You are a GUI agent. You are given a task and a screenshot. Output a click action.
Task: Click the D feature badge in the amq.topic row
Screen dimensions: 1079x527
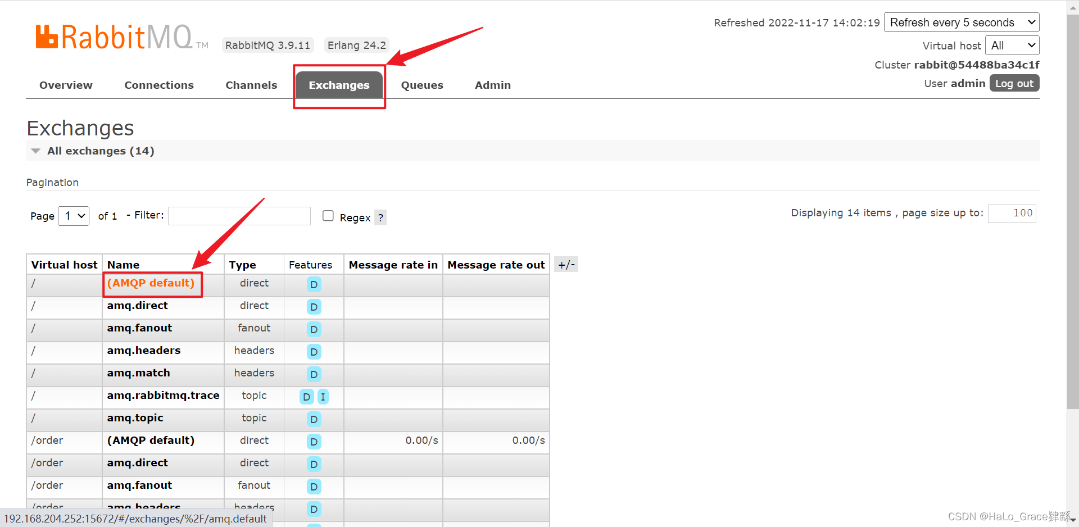coord(314,419)
